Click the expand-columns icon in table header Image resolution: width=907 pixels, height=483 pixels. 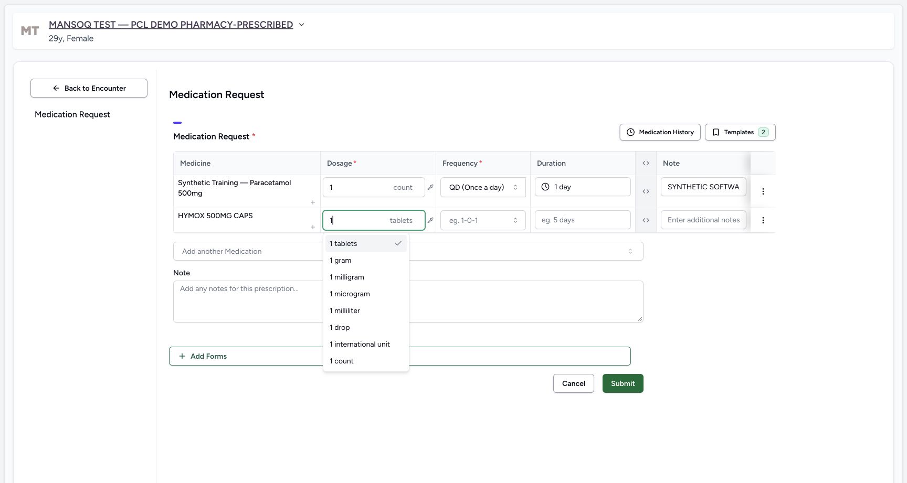(646, 163)
